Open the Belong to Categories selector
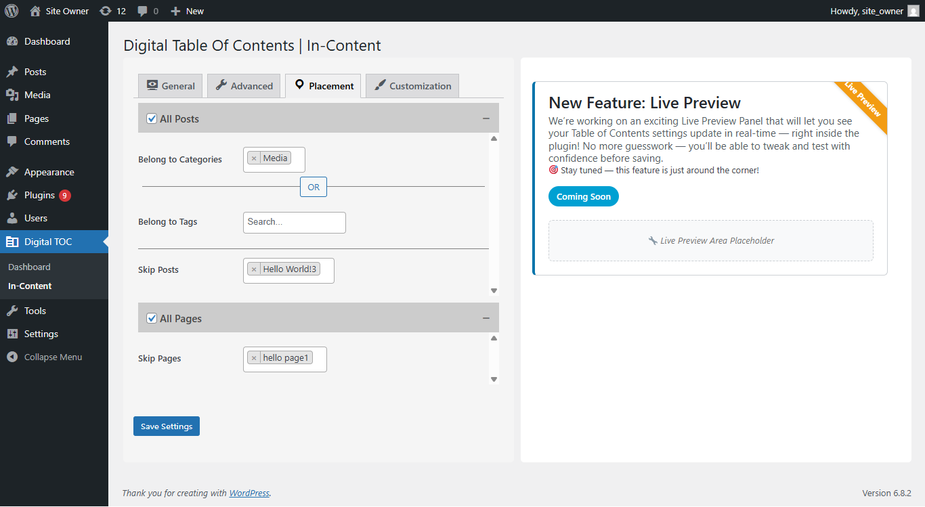 274,160
